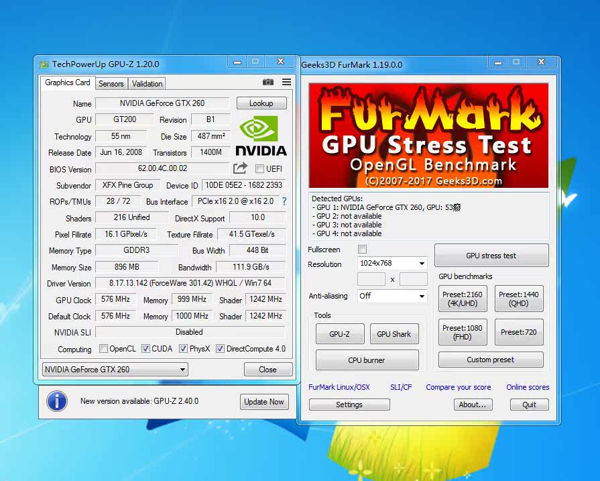Toggle the OpenCL checkbox
The width and height of the screenshot is (600, 481).
coord(103,348)
